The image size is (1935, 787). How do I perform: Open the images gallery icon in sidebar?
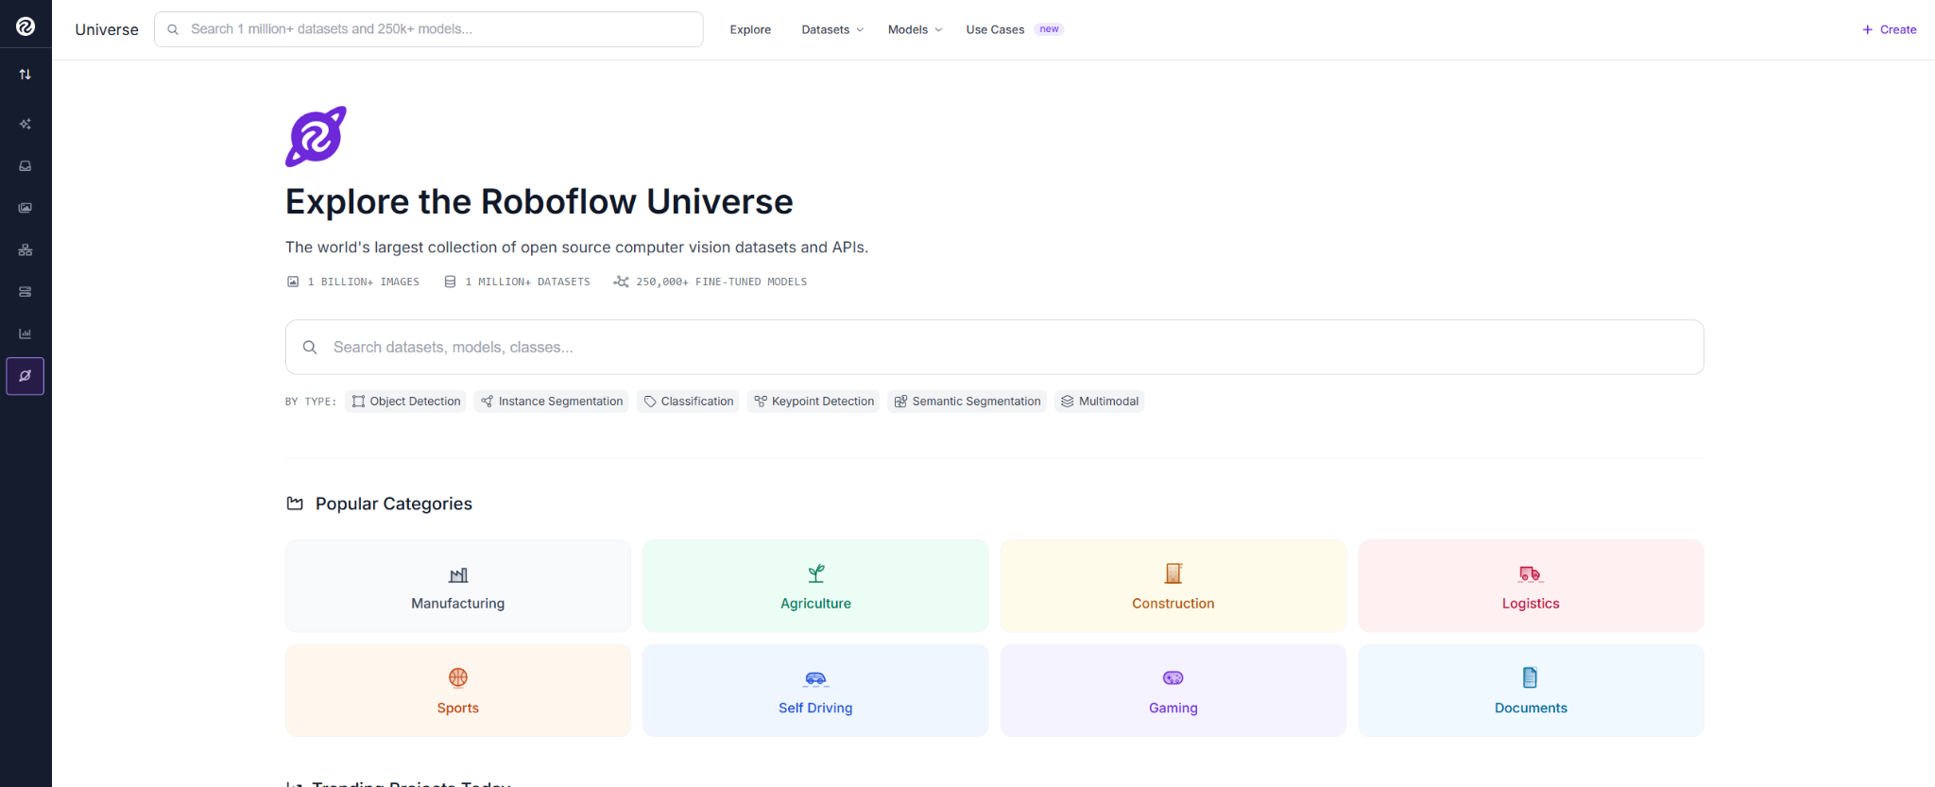tap(26, 208)
